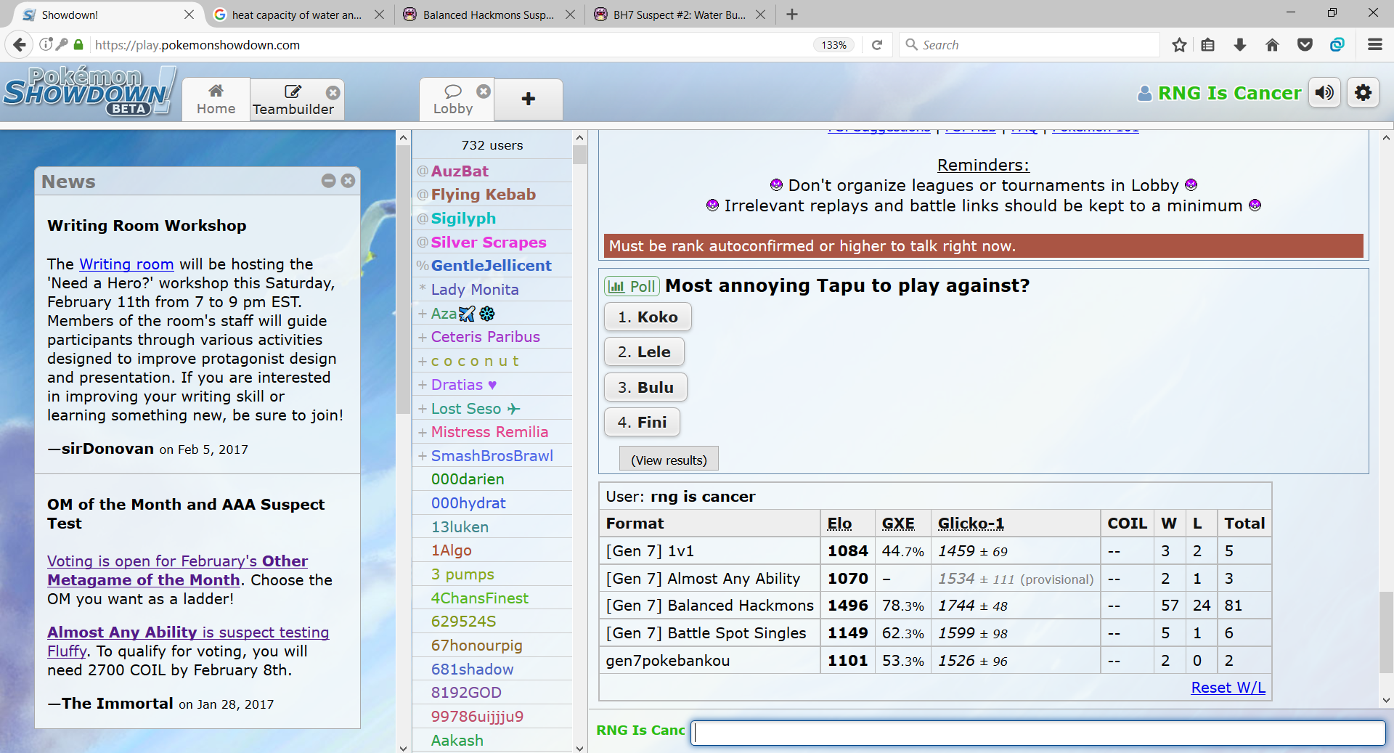The height and width of the screenshot is (753, 1394).
Task: Click the Reset W/L link
Action: click(1228, 688)
